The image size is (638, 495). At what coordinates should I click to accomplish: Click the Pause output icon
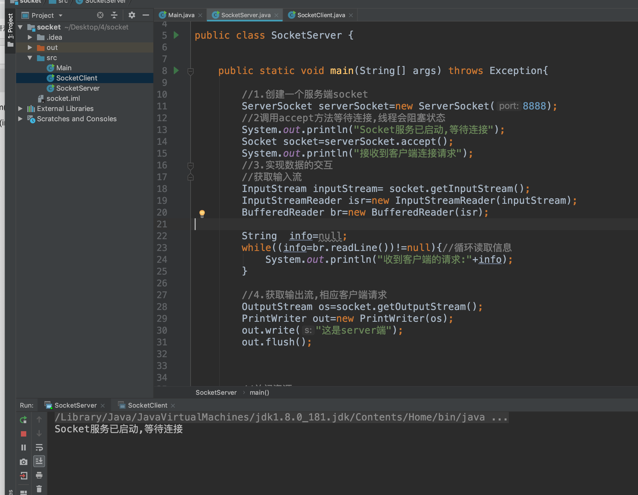click(23, 447)
